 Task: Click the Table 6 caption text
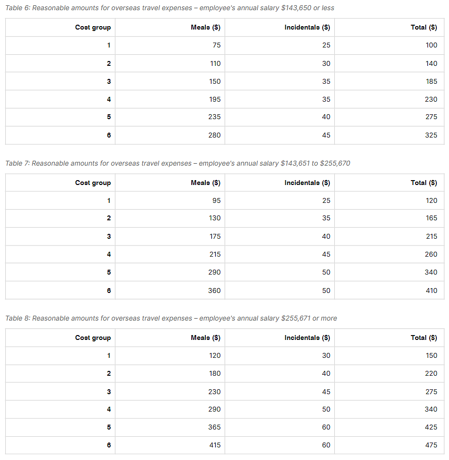click(170, 8)
